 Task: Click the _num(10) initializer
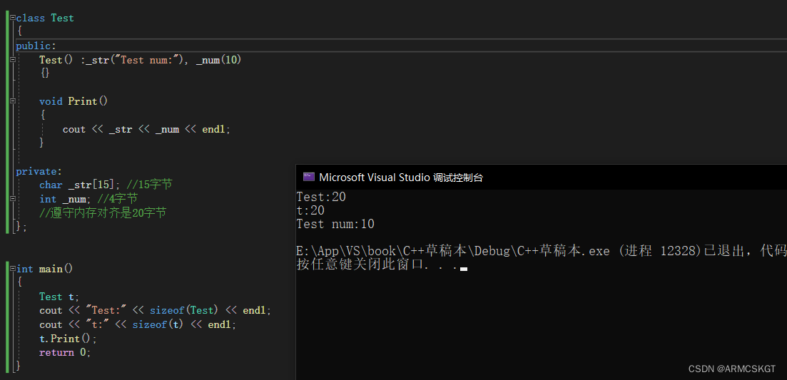(x=219, y=60)
